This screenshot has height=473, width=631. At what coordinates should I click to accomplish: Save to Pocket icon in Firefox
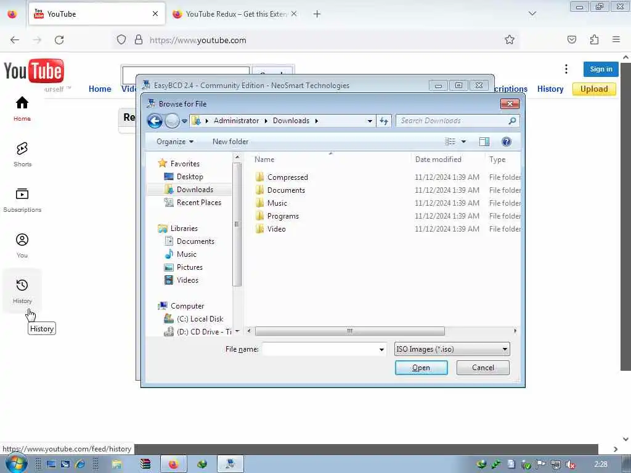pyautogui.click(x=572, y=39)
